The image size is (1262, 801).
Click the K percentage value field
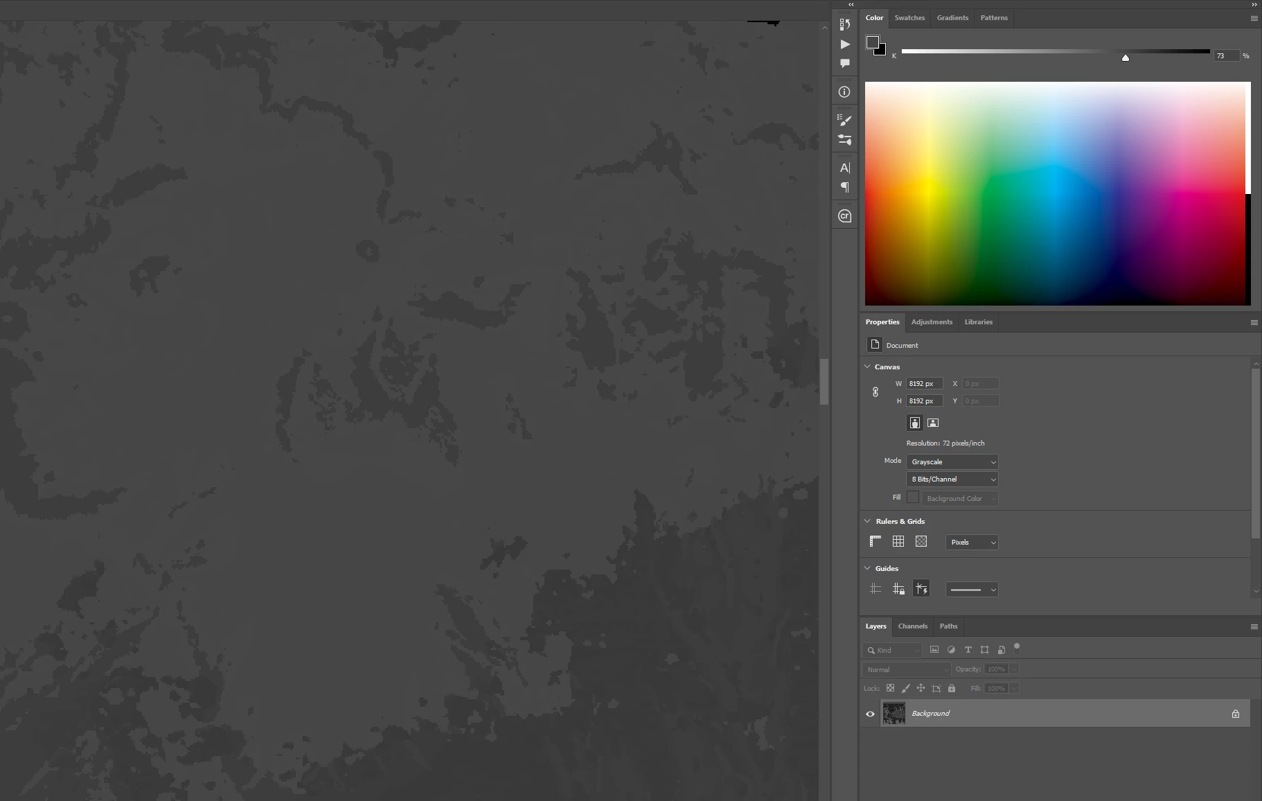click(x=1226, y=56)
